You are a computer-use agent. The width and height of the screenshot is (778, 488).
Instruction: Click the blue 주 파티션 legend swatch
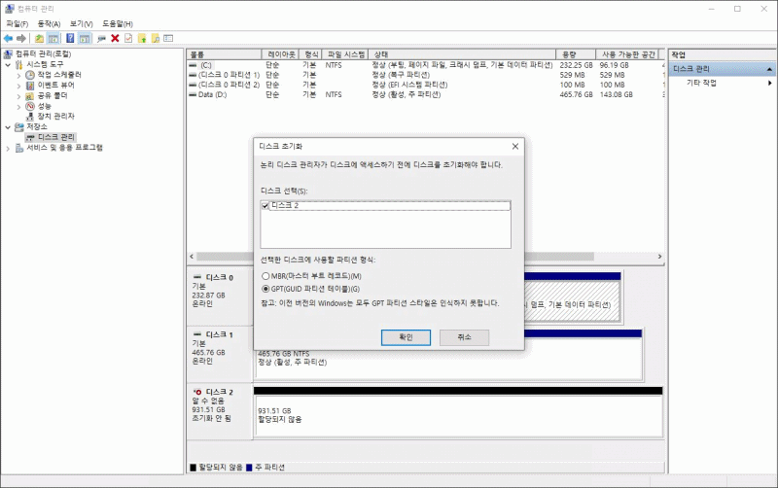click(249, 468)
